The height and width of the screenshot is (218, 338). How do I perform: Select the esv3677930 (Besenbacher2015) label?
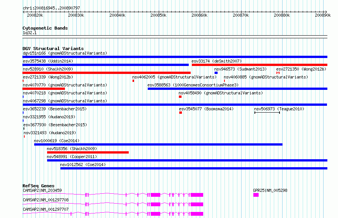coord(55,125)
